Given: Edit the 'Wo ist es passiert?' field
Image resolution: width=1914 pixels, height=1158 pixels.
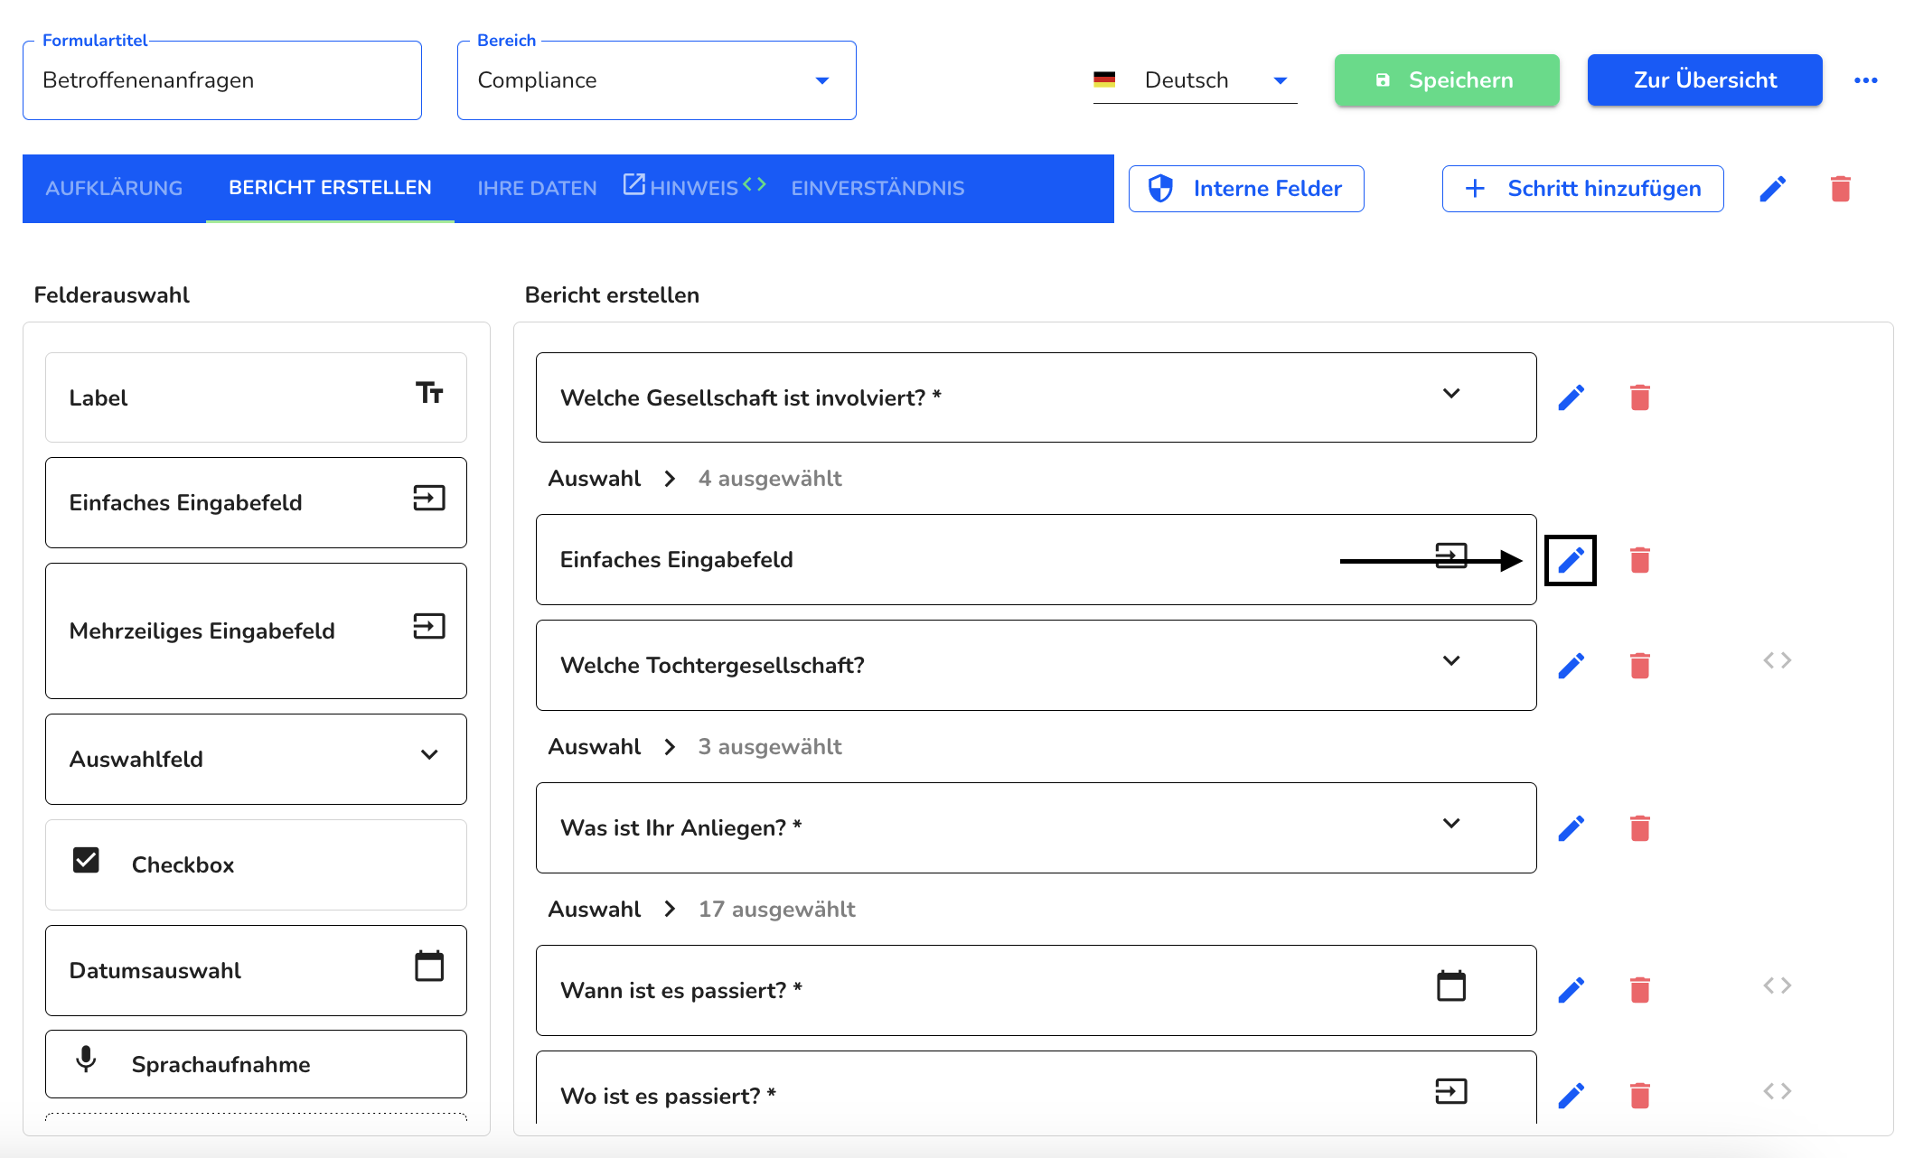Looking at the screenshot, I should tap(1572, 1096).
